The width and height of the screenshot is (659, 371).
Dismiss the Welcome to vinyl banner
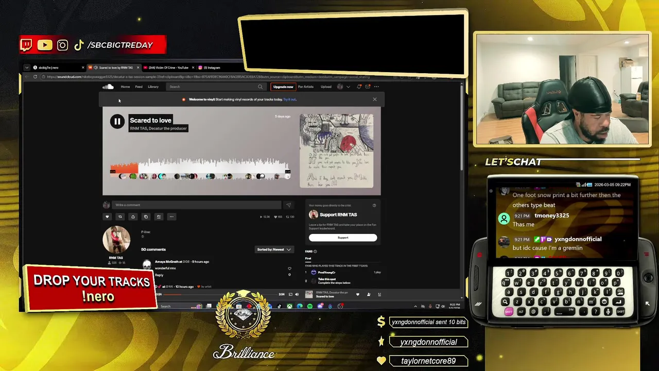(375, 99)
